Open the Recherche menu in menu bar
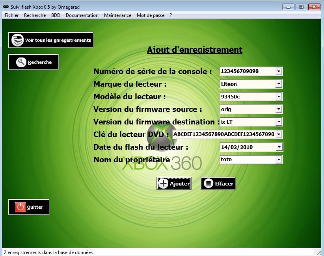The width and height of the screenshot is (324, 256). [35, 15]
